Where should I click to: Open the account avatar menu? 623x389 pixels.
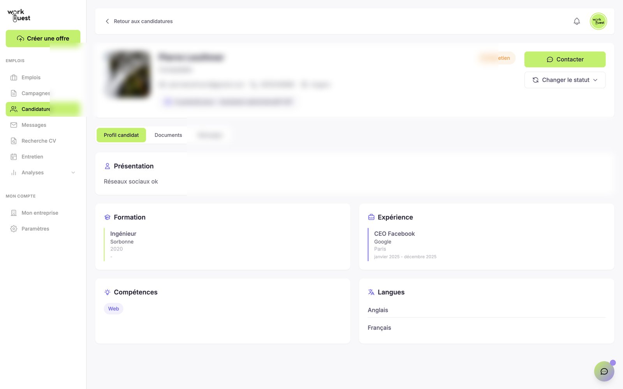tap(598, 21)
